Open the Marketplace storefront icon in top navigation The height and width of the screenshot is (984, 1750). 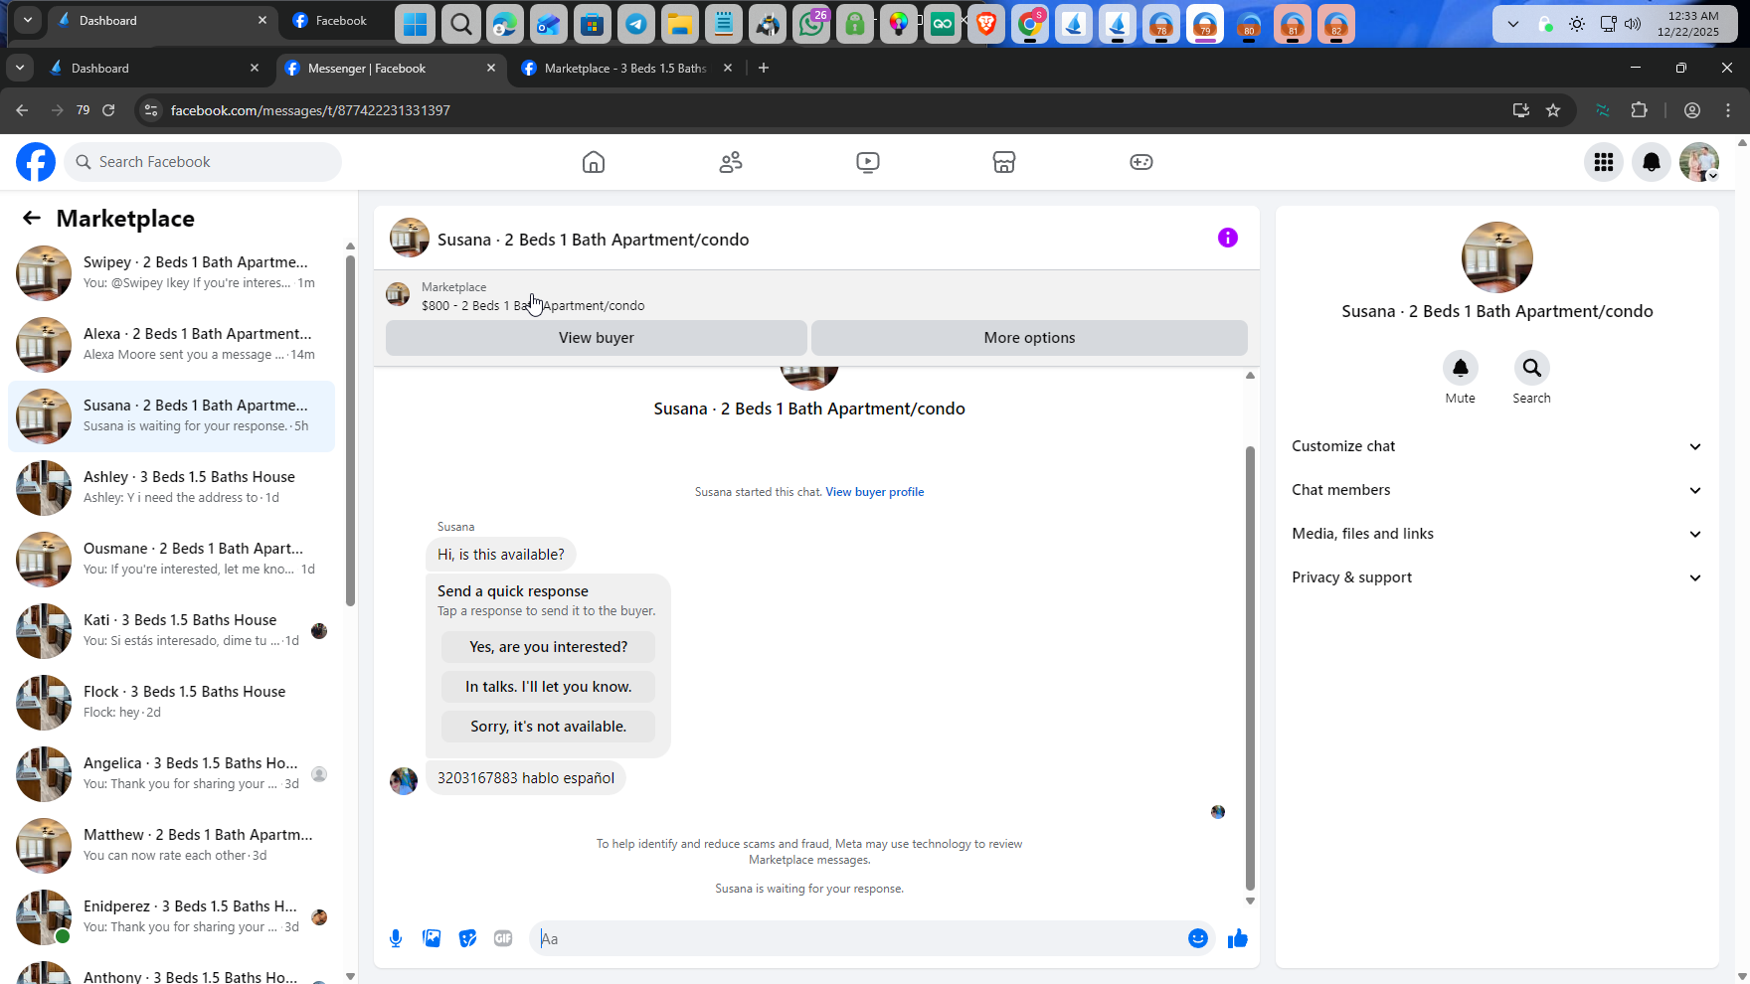[1004, 162]
